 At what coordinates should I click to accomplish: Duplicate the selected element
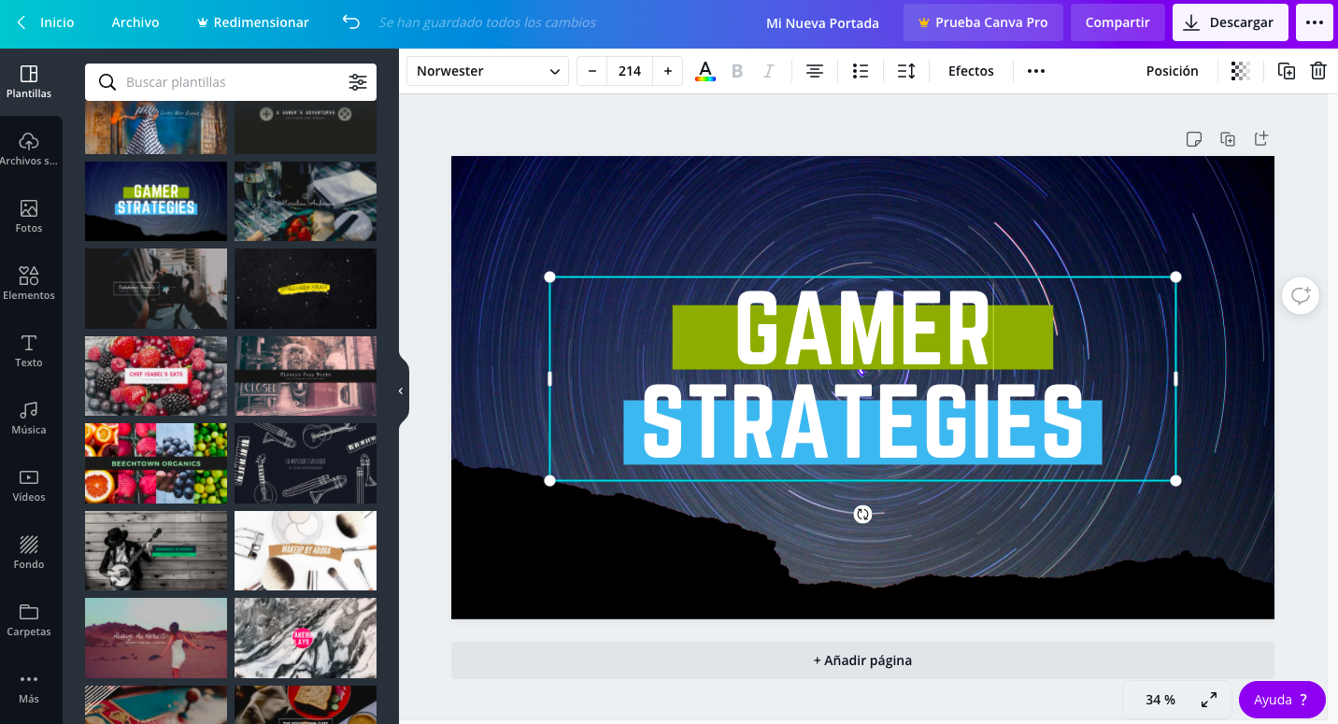[1287, 71]
